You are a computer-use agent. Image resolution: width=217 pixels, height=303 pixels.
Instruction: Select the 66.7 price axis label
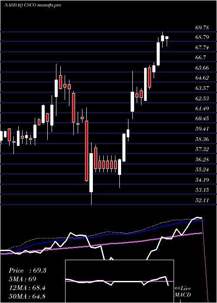[201, 58]
